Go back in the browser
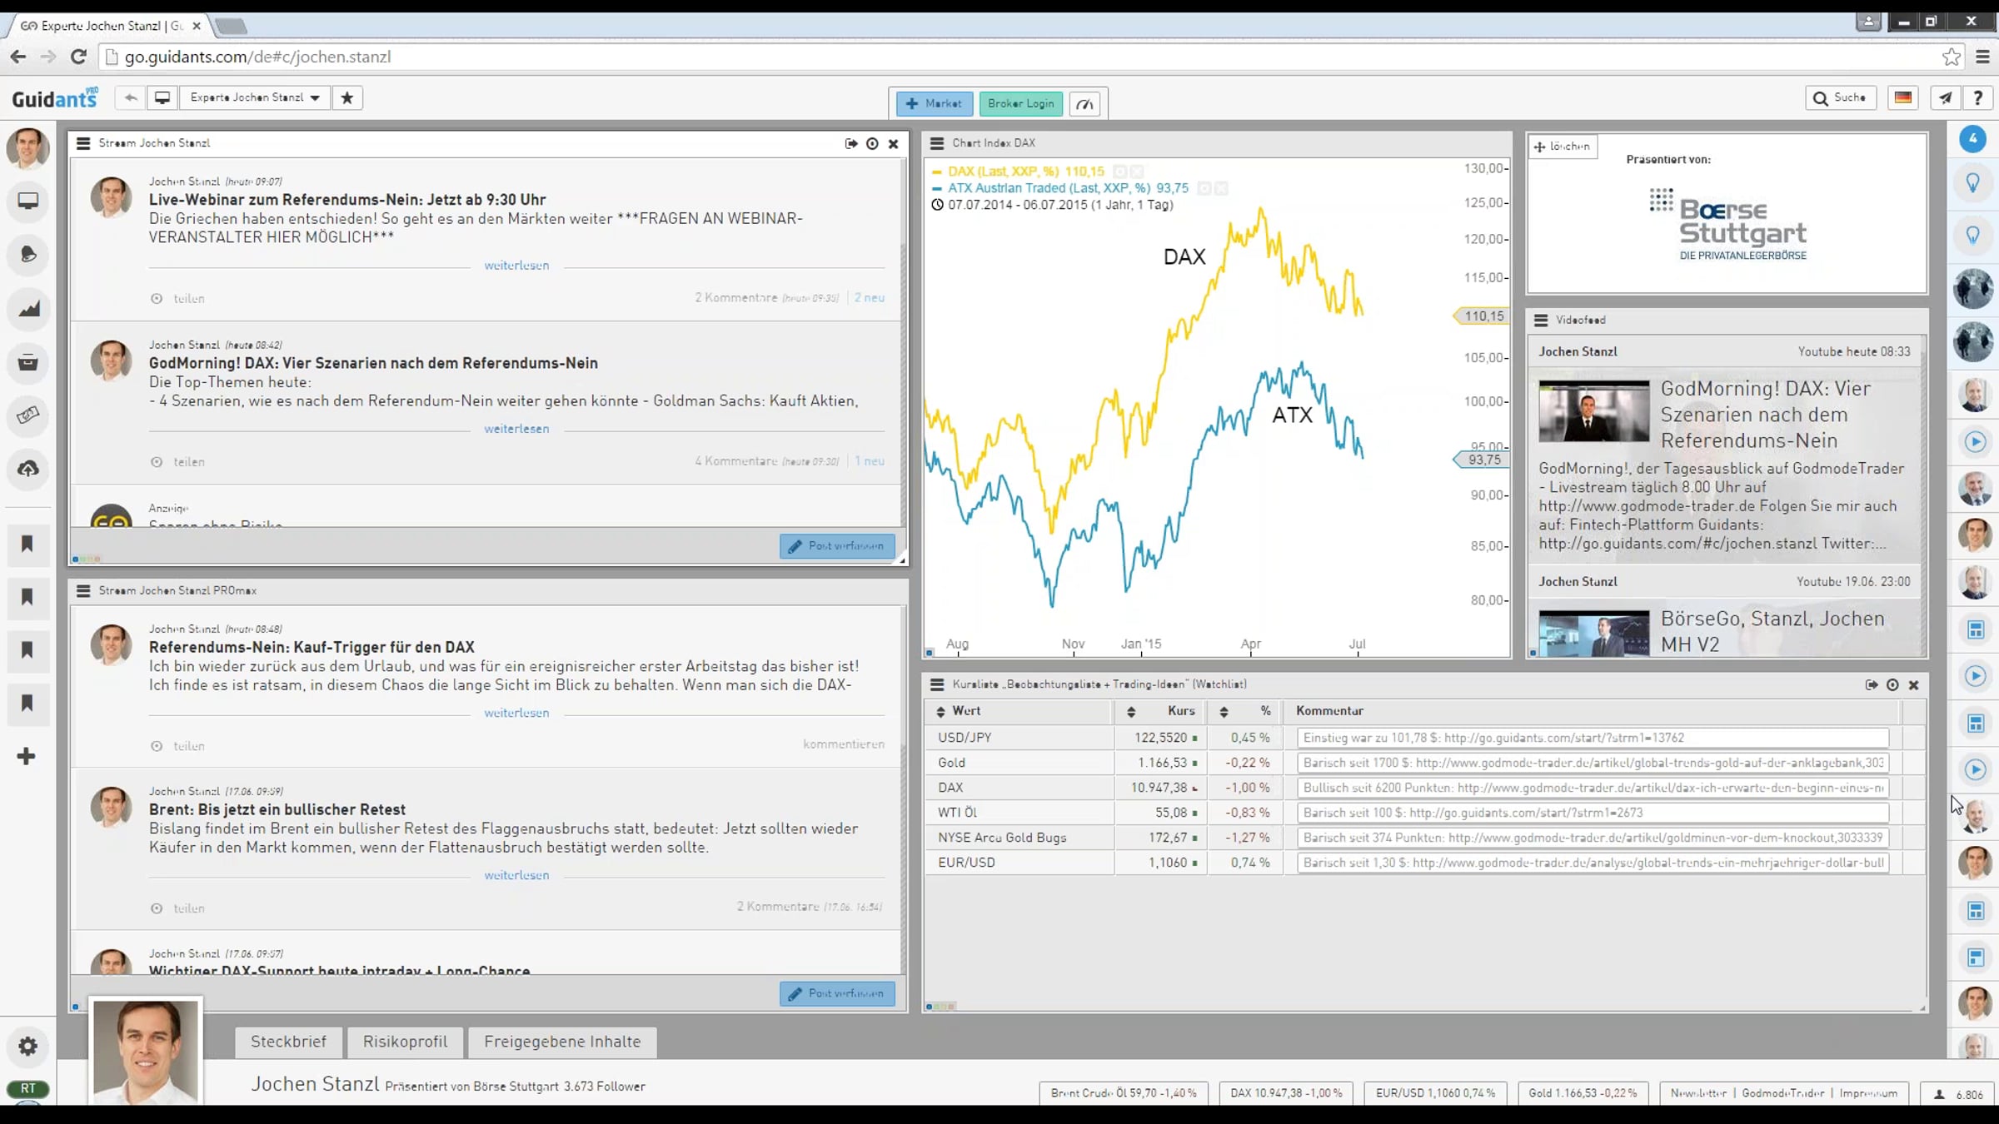This screenshot has height=1124, width=1999. pyautogui.click(x=18, y=57)
